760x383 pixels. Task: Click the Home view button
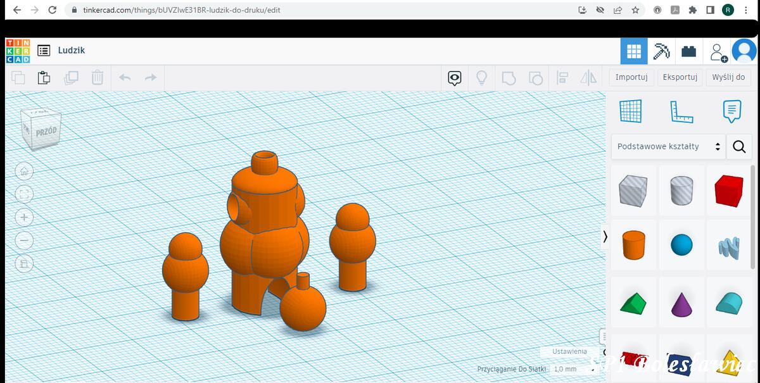24,171
